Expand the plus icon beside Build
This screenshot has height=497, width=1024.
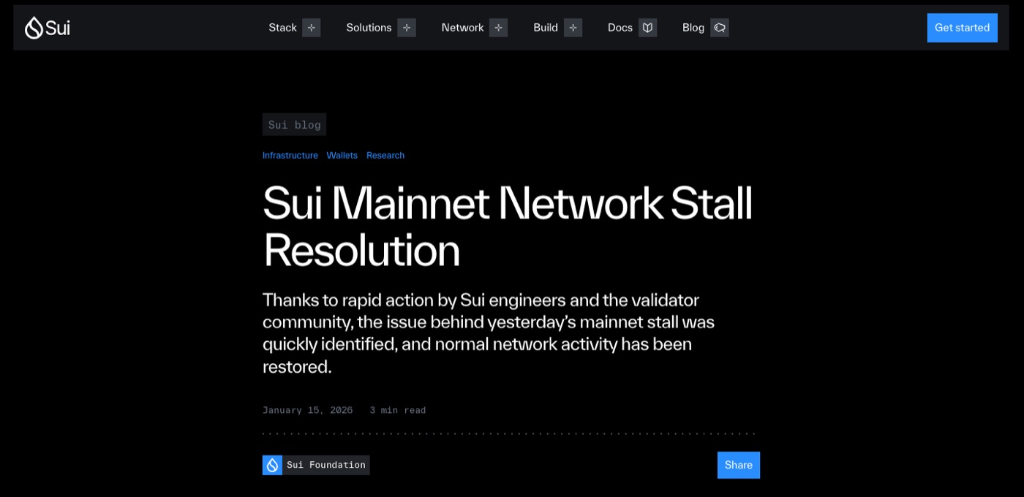click(x=573, y=28)
